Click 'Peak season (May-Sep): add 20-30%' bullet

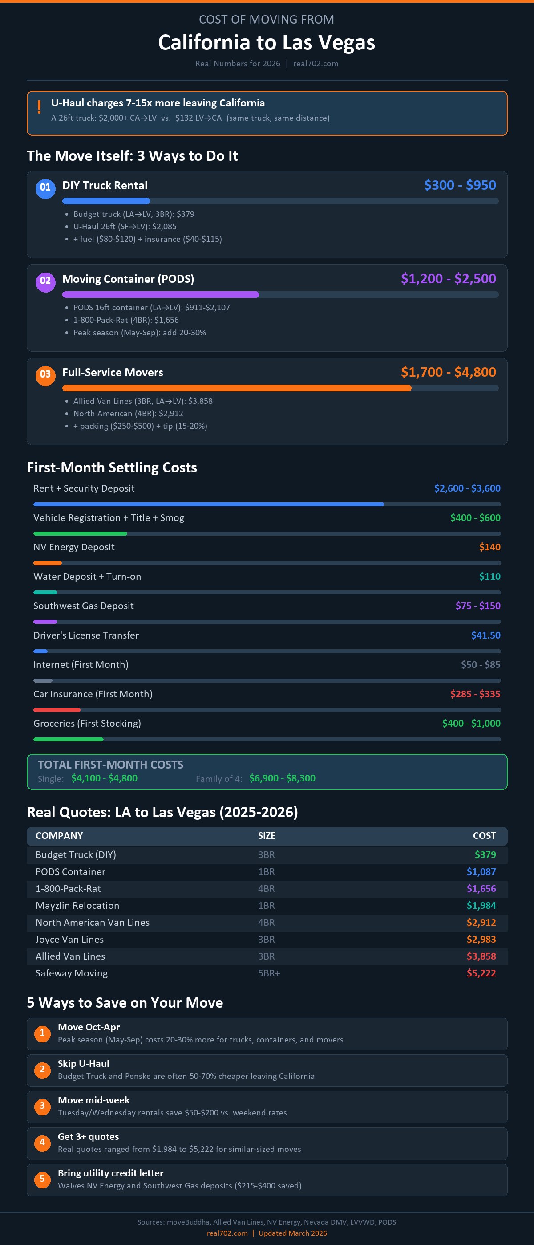140,333
